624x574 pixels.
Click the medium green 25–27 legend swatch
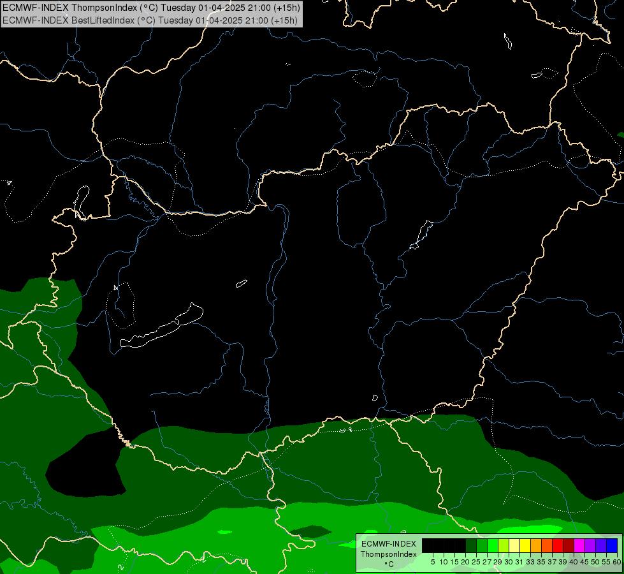[x=482, y=545]
